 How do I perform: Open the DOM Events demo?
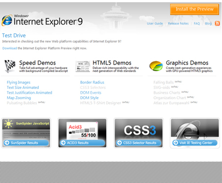tap(91, 93)
